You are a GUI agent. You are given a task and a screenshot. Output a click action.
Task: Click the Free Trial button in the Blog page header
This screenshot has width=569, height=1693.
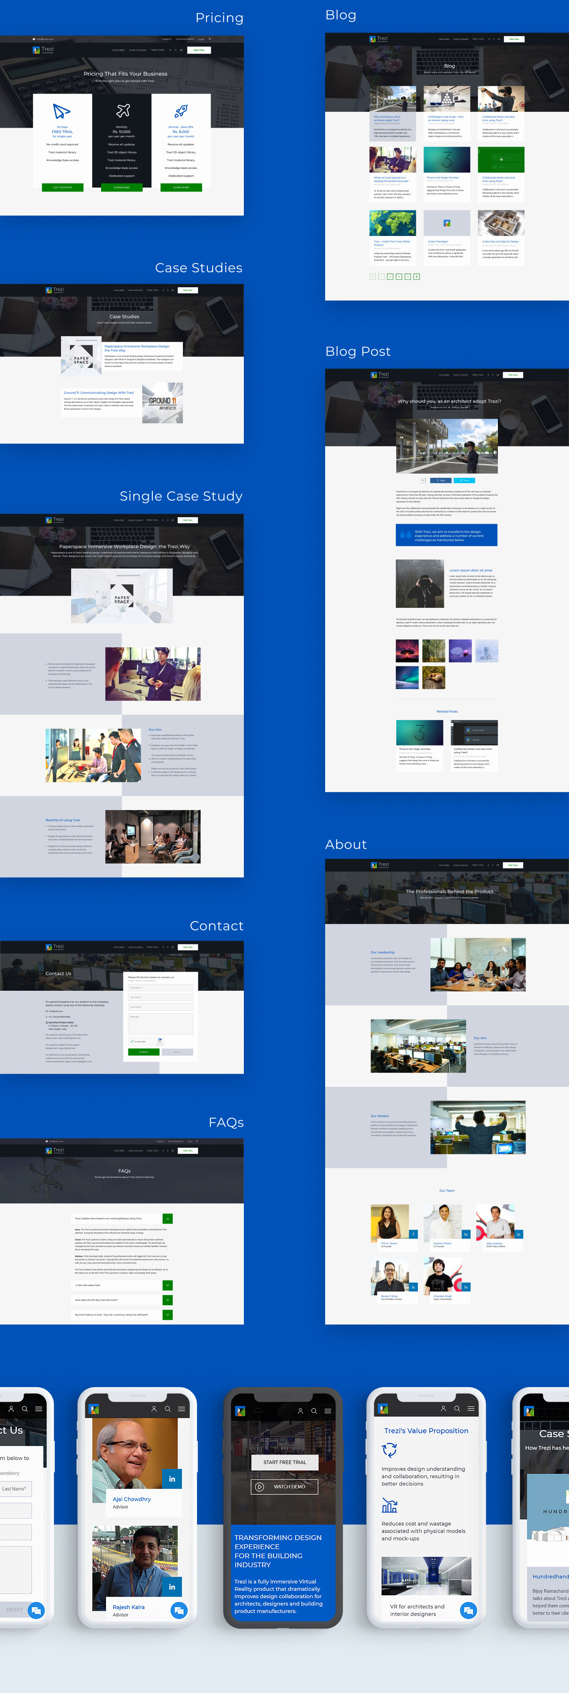click(x=514, y=39)
